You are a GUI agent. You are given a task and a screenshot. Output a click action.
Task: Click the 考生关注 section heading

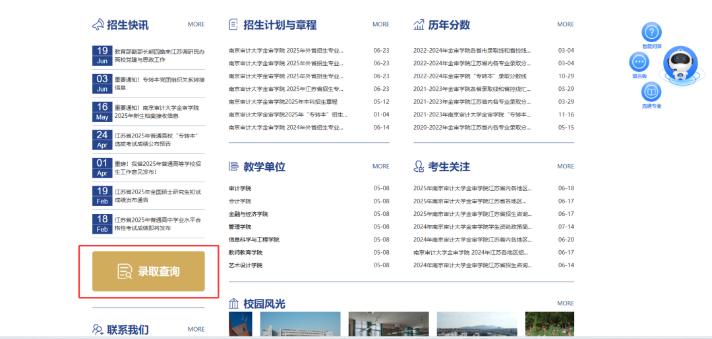pos(449,167)
